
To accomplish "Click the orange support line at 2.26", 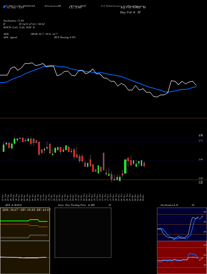I will (x=103, y=180).
